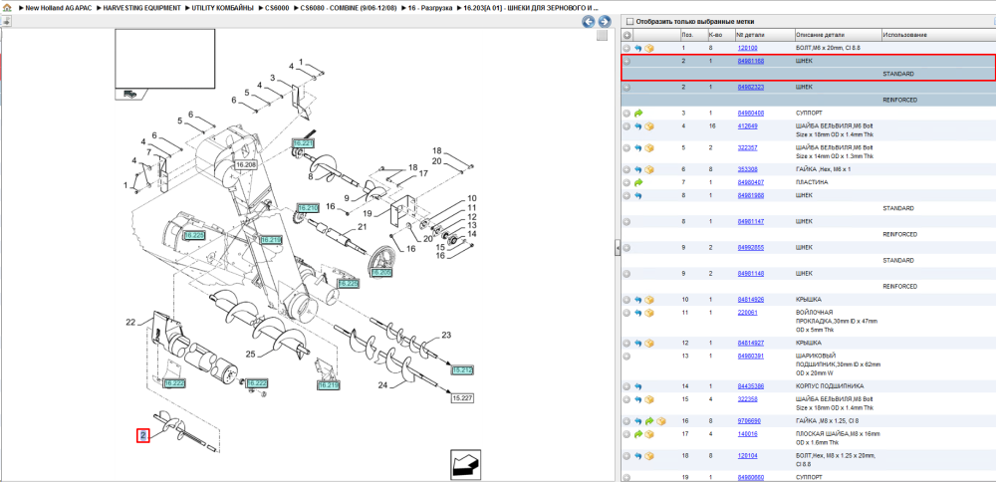Viewport: 996px width, 482px height.
Task: Click diagram reference label 16.208
Action: 246,164
